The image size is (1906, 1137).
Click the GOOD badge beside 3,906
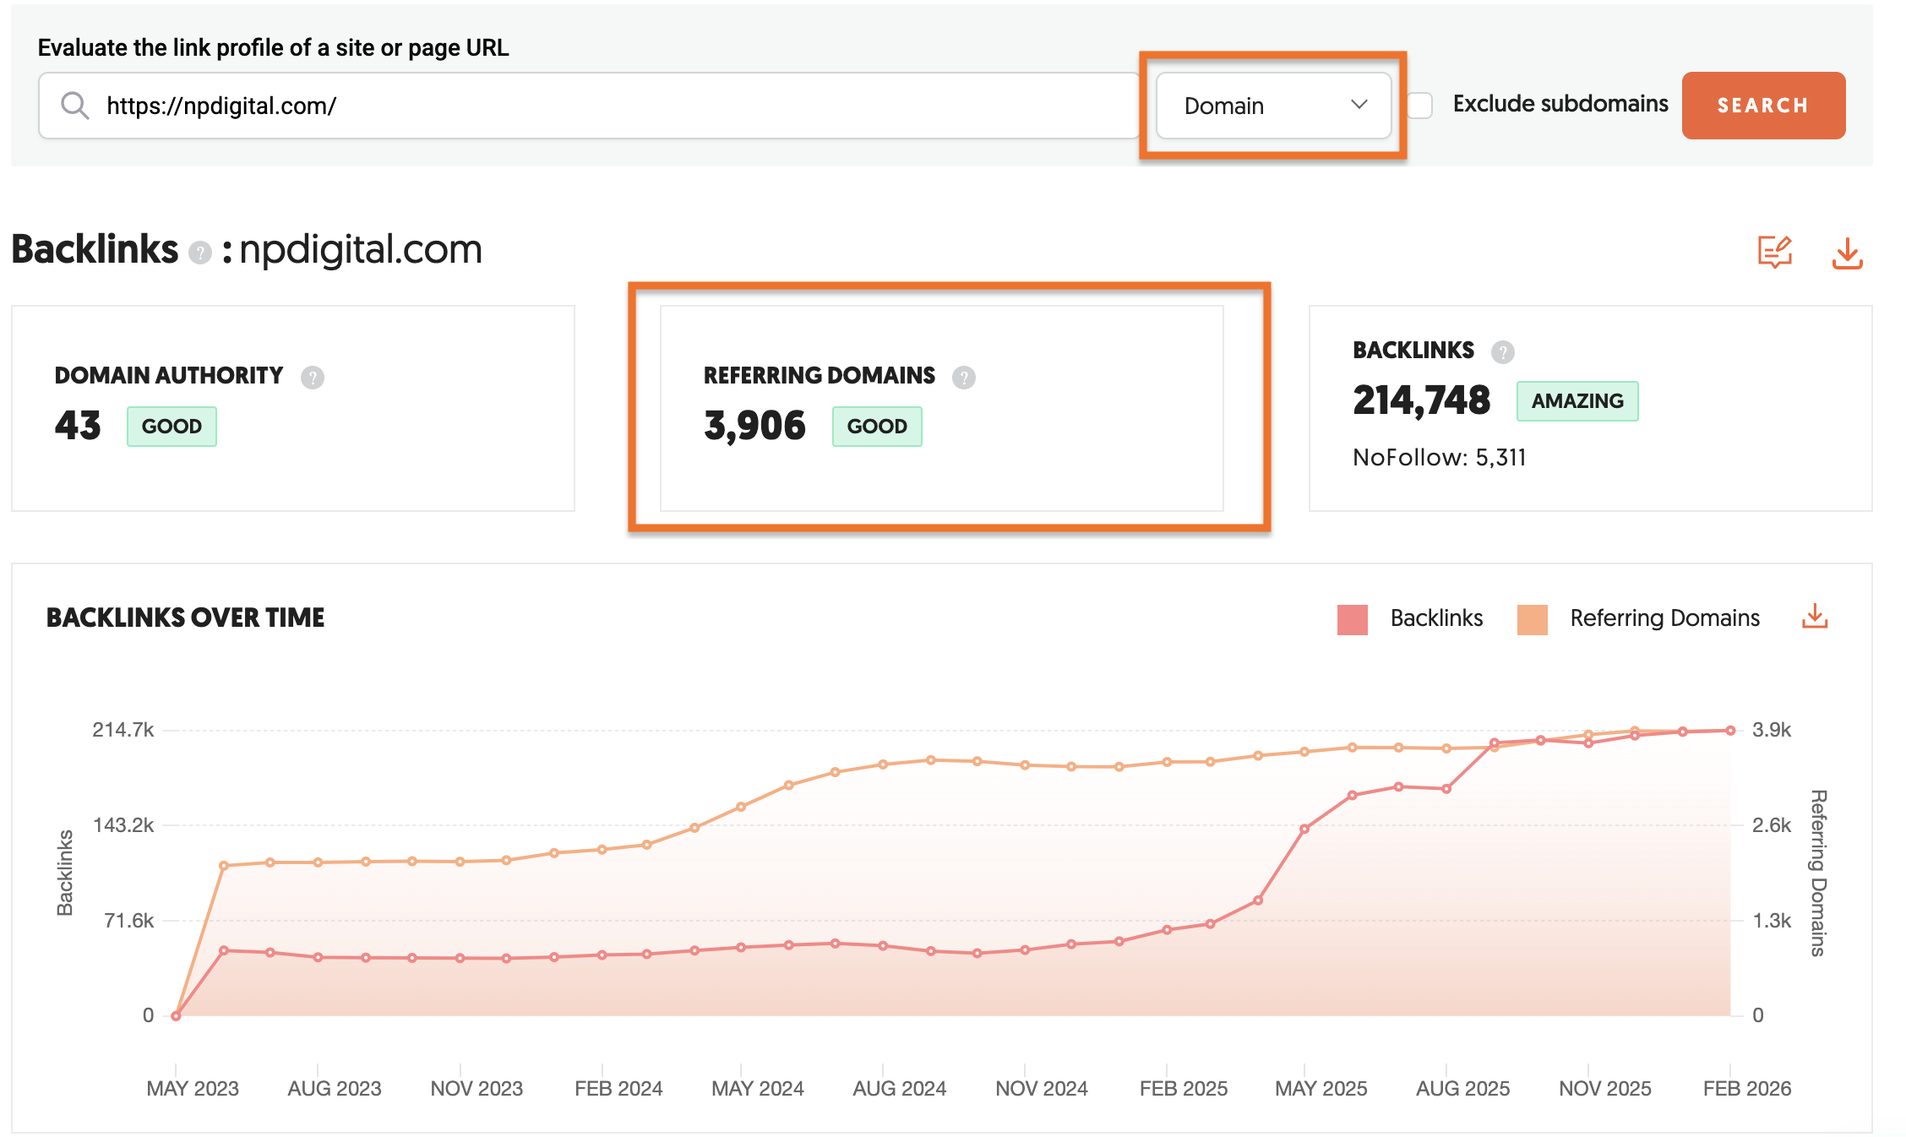click(x=877, y=427)
